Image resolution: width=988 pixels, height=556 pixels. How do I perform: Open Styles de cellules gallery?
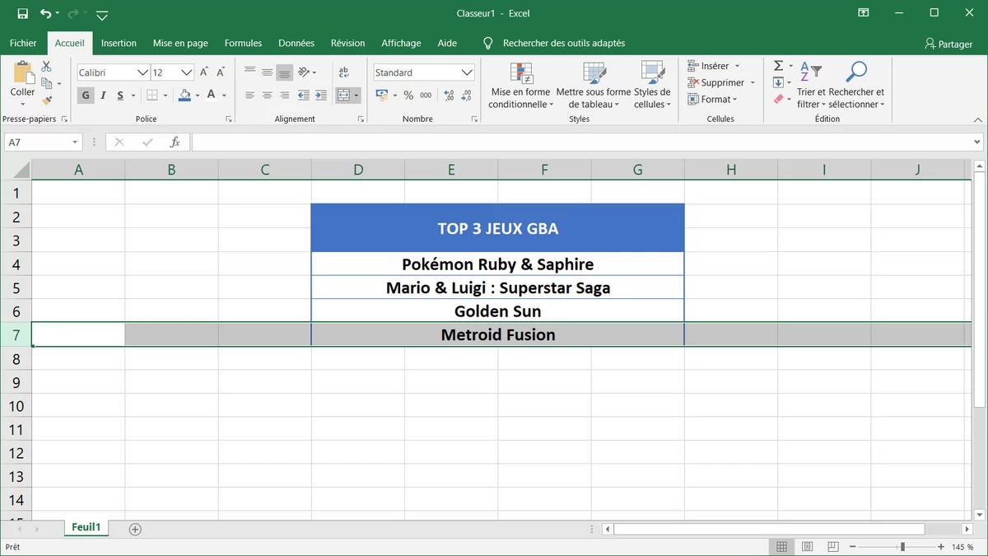click(x=652, y=85)
